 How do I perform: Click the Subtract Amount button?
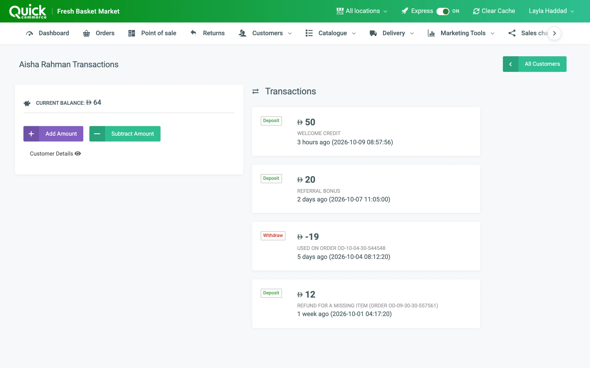(125, 134)
